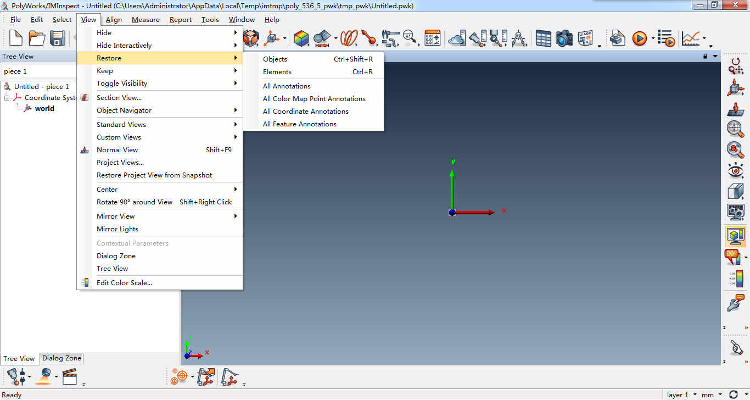
Task: Click the gray 3D cube view icon
Action: (x=735, y=191)
